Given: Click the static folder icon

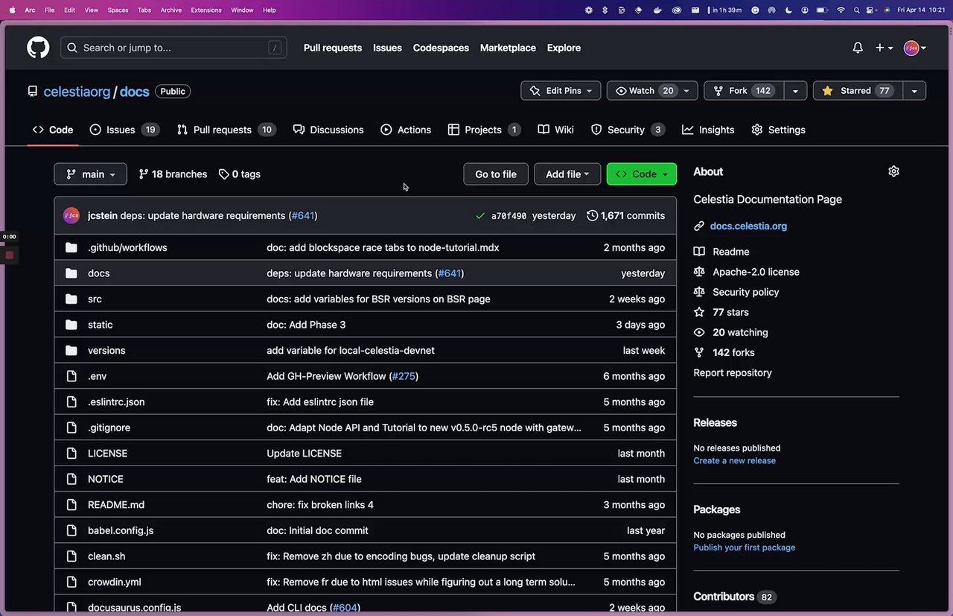Looking at the screenshot, I should [x=71, y=325].
